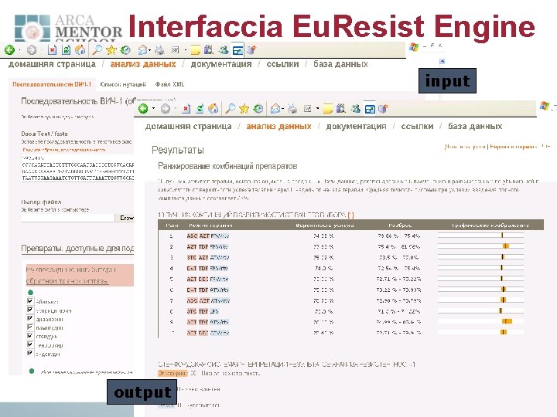
Task: Open документация in results window menu
Action: point(357,126)
